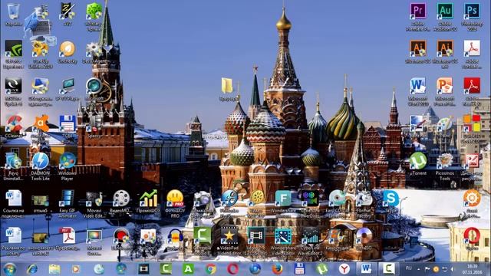
Task: Open uTorrent from the taskbar
Action: click(x=322, y=269)
